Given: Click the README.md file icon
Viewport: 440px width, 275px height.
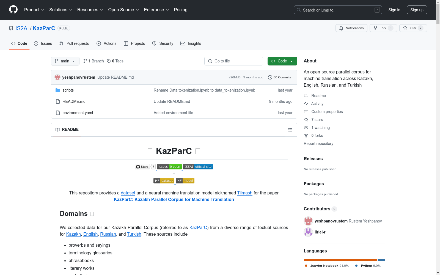Looking at the screenshot, I should 58,101.
